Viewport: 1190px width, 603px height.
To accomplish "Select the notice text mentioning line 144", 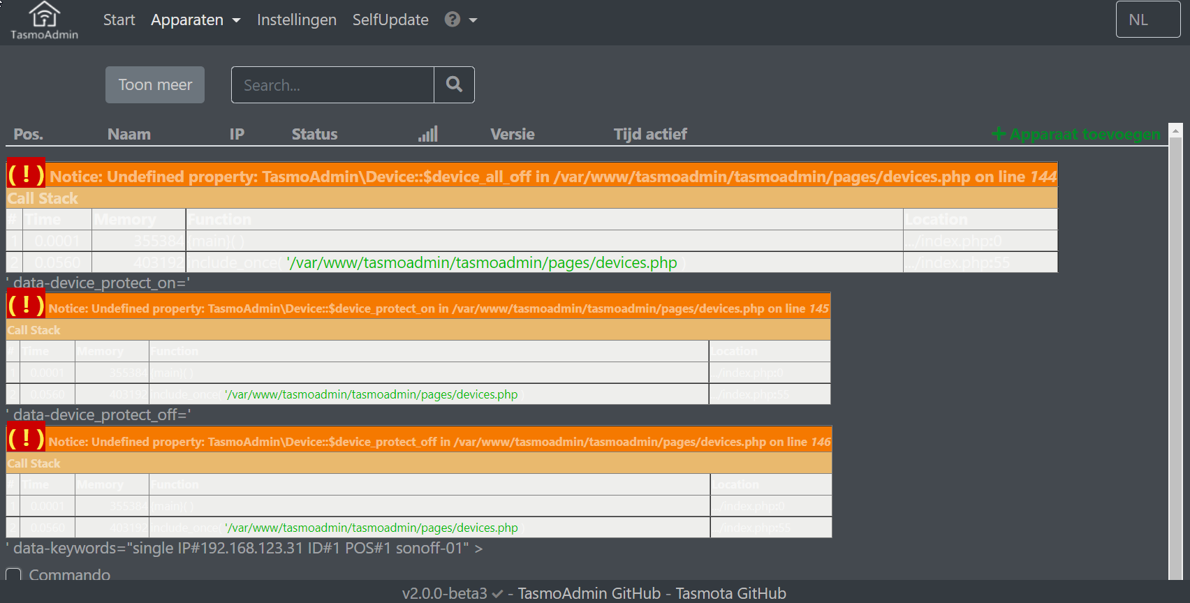I will pos(553,177).
